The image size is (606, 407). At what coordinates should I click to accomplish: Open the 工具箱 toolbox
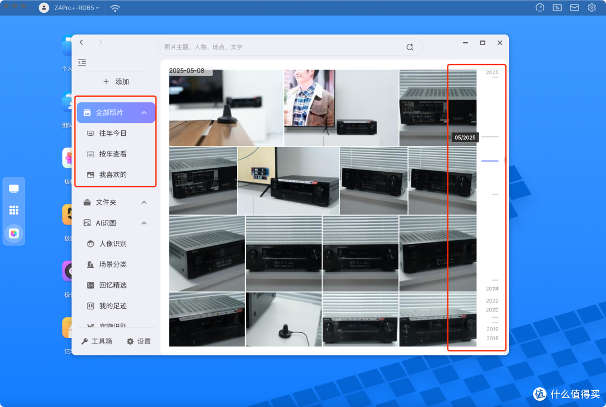pyautogui.click(x=97, y=341)
